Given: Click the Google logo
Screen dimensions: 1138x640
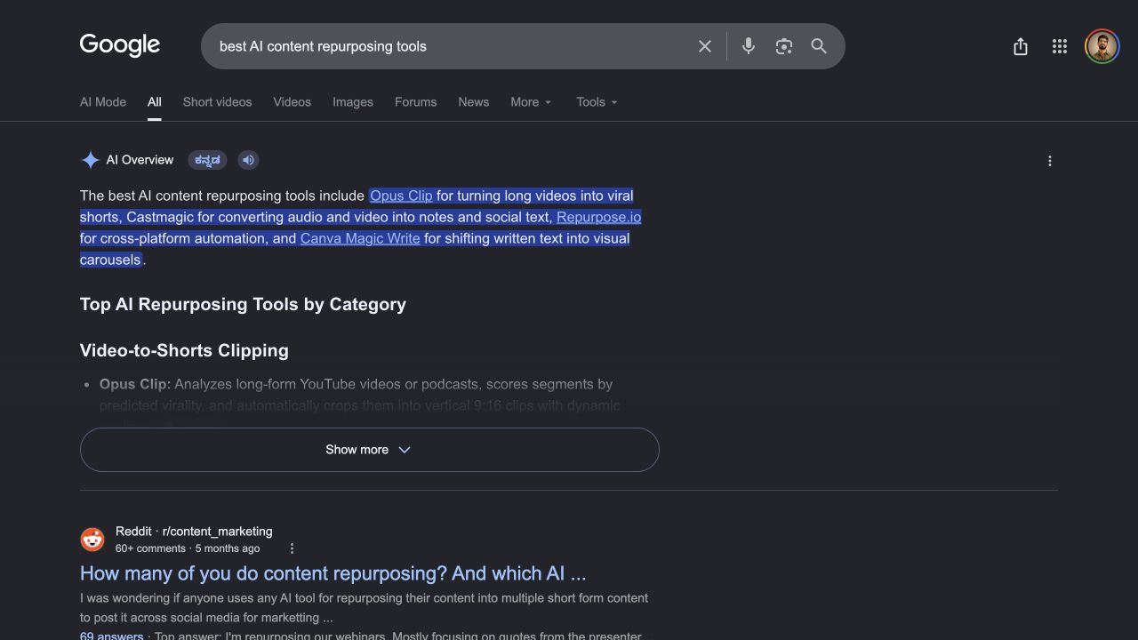Looking at the screenshot, I should pyautogui.click(x=120, y=45).
